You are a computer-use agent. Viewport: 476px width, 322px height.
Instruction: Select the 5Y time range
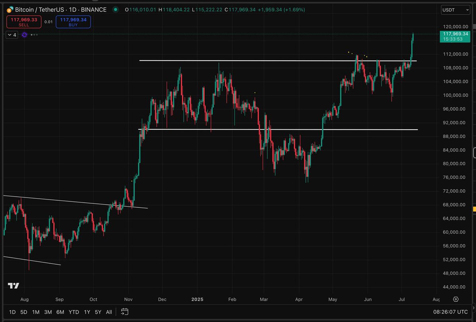[98, 312]
